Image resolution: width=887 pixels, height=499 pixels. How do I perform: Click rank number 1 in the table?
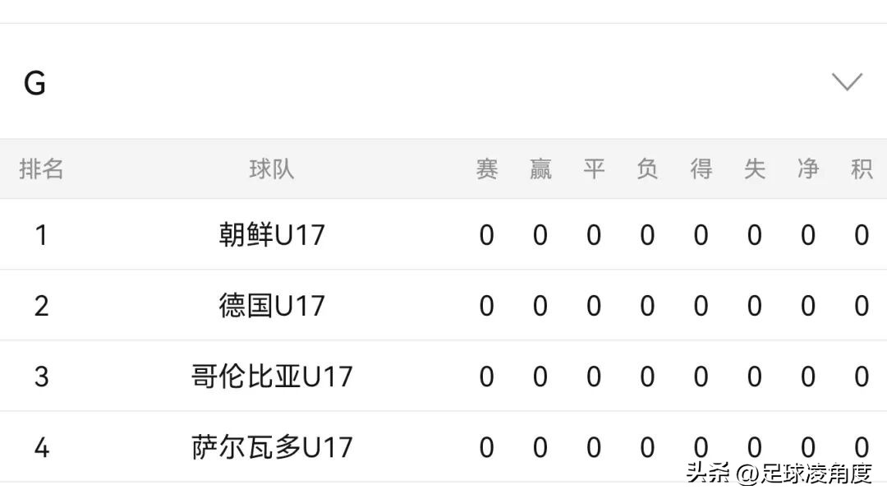tap(41, 234)
